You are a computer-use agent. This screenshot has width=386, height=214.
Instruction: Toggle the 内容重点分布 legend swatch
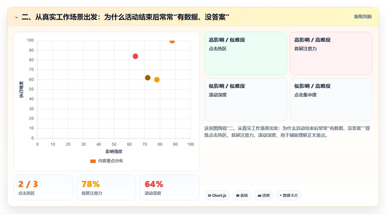[93, 161]
